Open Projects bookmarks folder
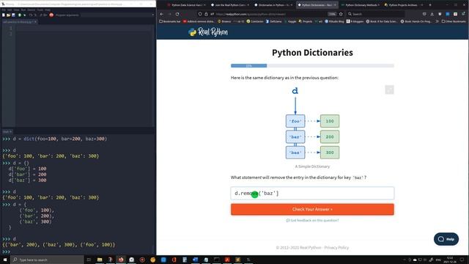Image resolution: width=469 pixels, height=264 pixels. pos(305,21)
